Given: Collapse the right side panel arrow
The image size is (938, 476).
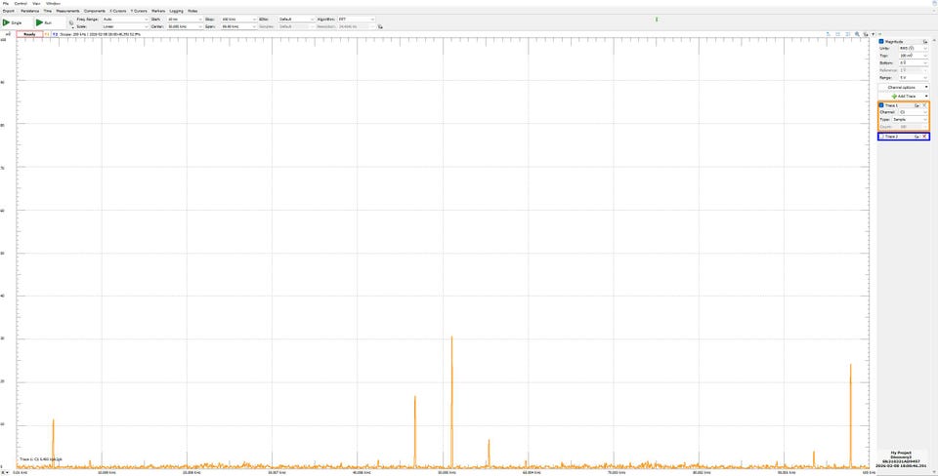Looking at the screenshot, I should tap(880, 34).
